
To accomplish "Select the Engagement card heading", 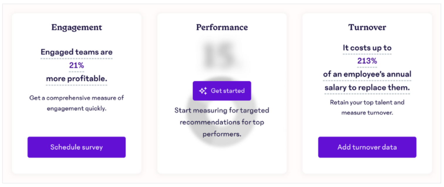I will click(77, 27).
